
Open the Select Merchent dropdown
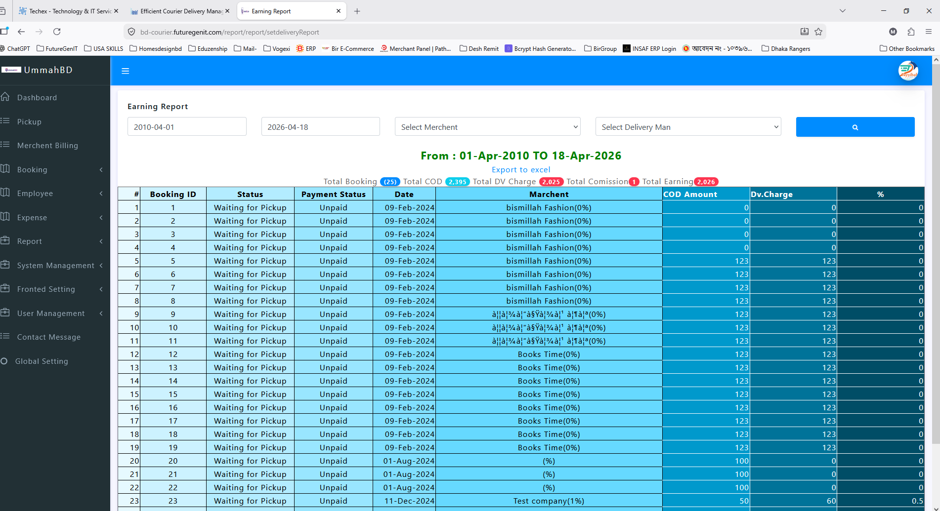[x=487, y=127]
